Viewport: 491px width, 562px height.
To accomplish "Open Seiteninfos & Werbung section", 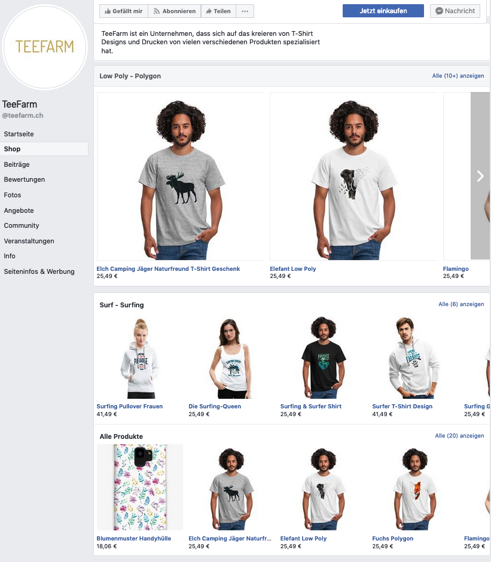I will [x=39, y=271].
